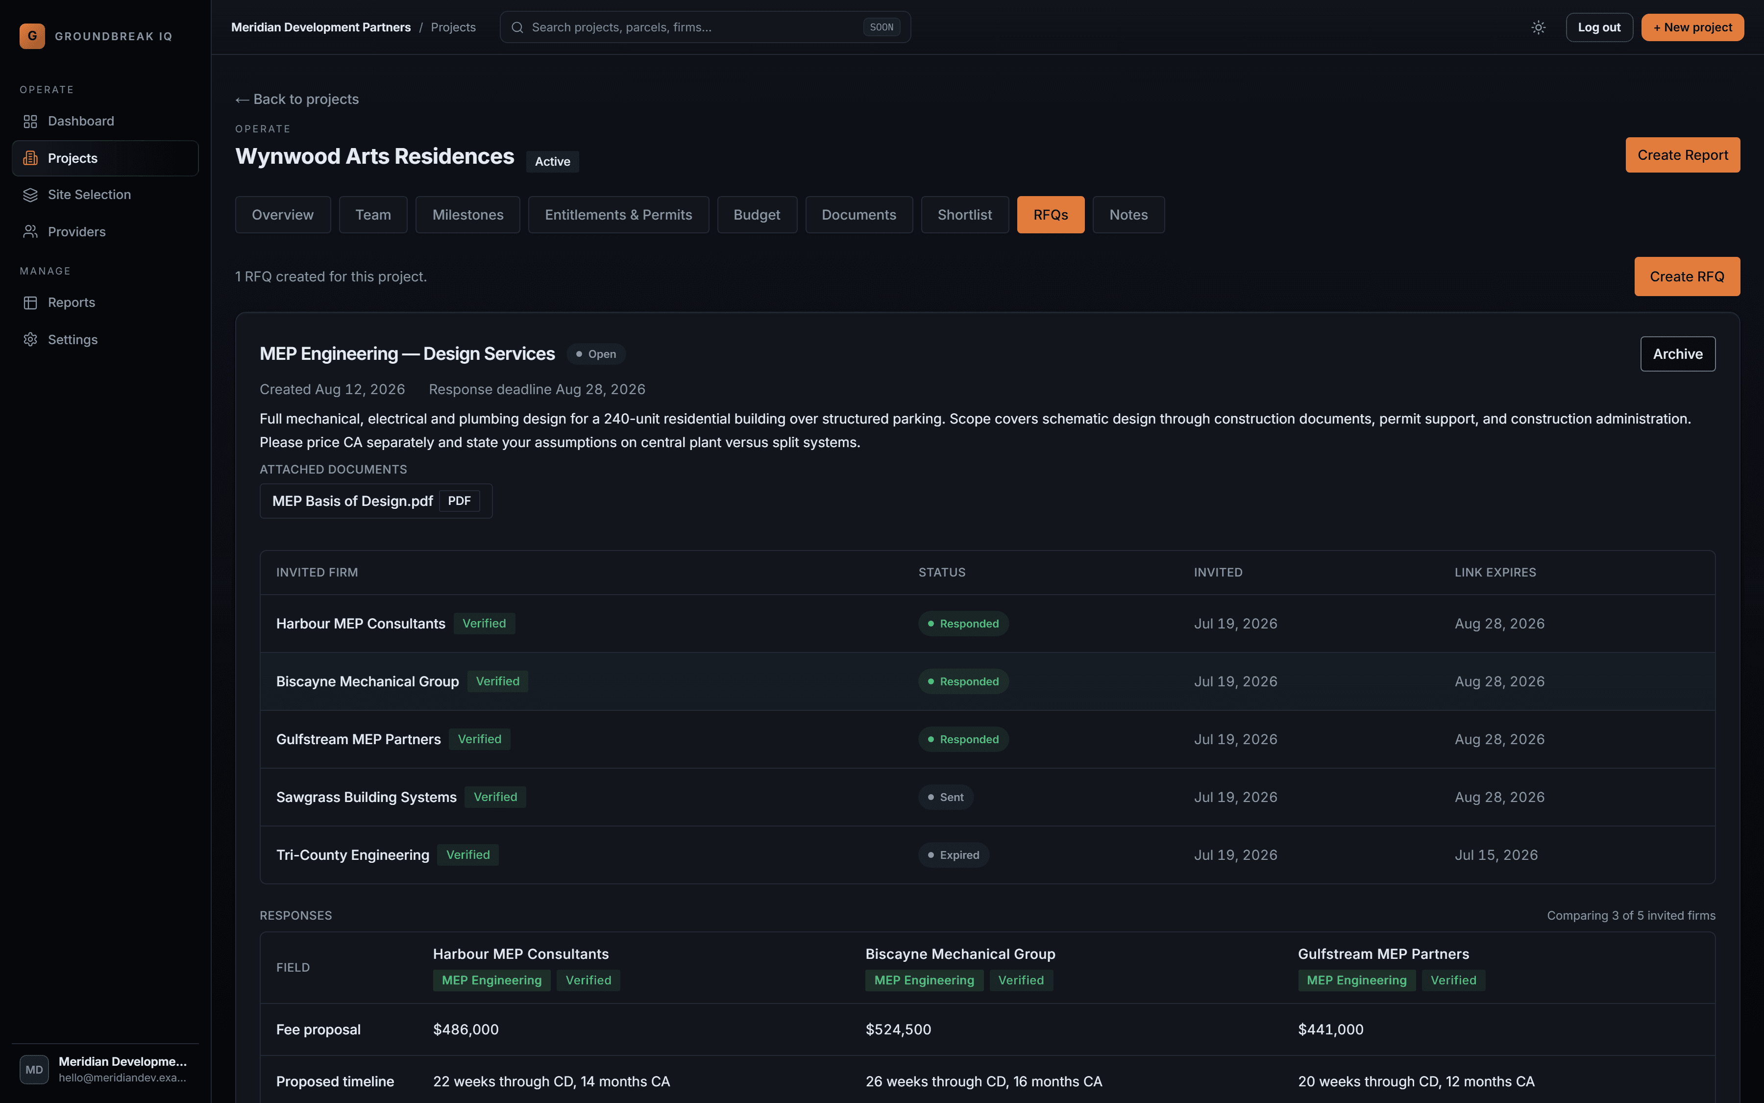Click the Active project status badge

point(553,161)
